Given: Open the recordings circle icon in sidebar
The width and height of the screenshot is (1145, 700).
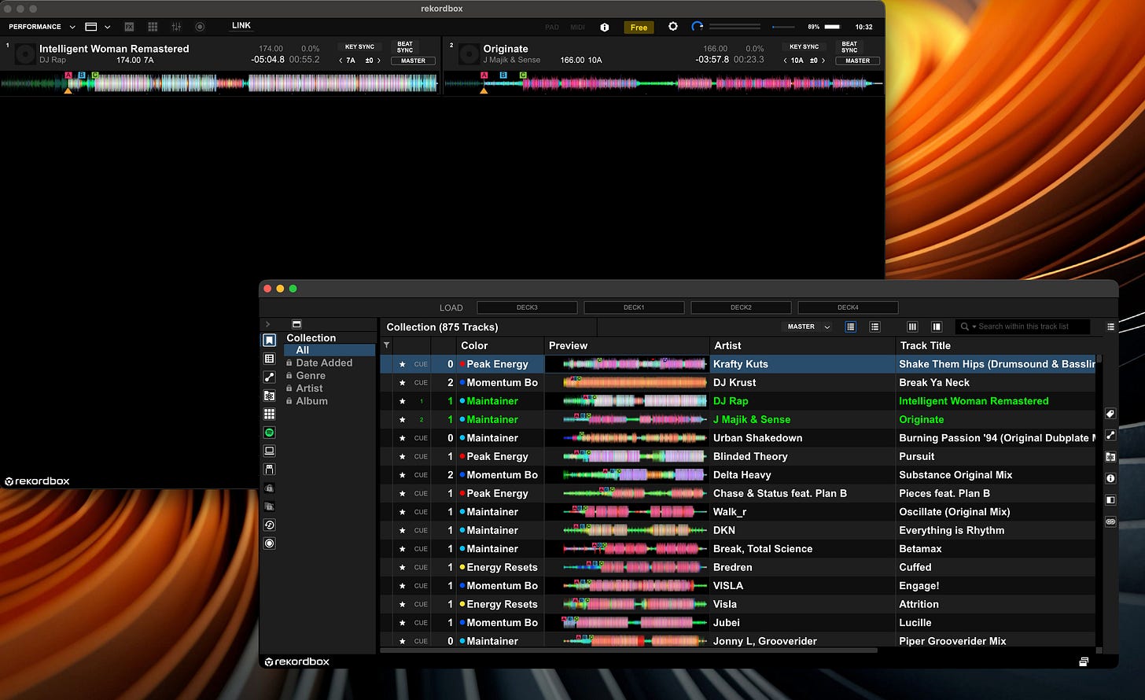Looking at the screenshot, I should (269, 543).
